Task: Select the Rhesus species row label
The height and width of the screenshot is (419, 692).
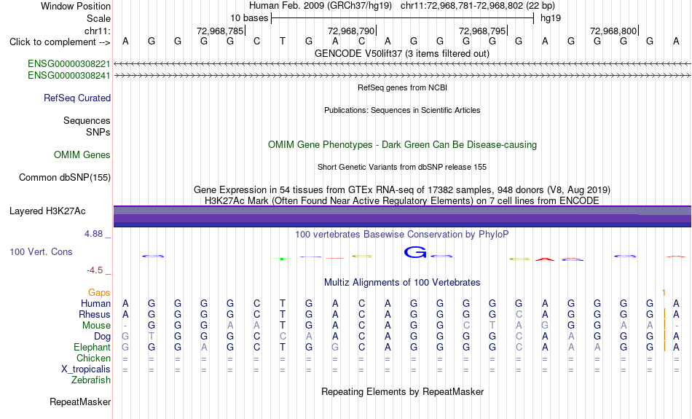Action: tap(95, 314)
